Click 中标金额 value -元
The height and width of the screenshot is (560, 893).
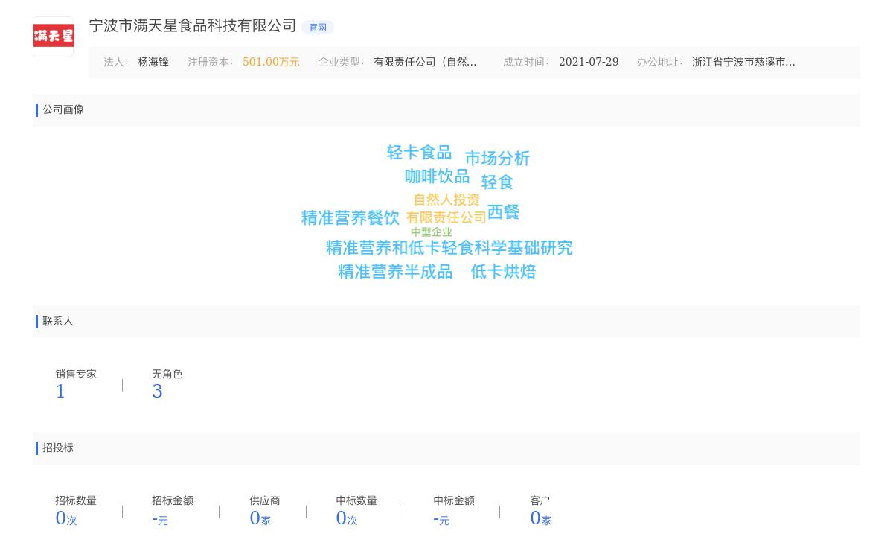tap(441, 519)
